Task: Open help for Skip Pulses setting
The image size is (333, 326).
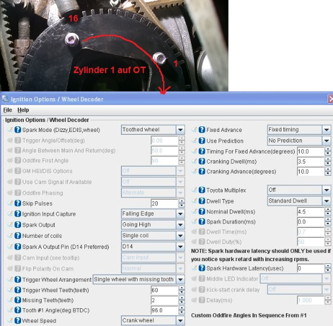Action: [x=18, y=203]
